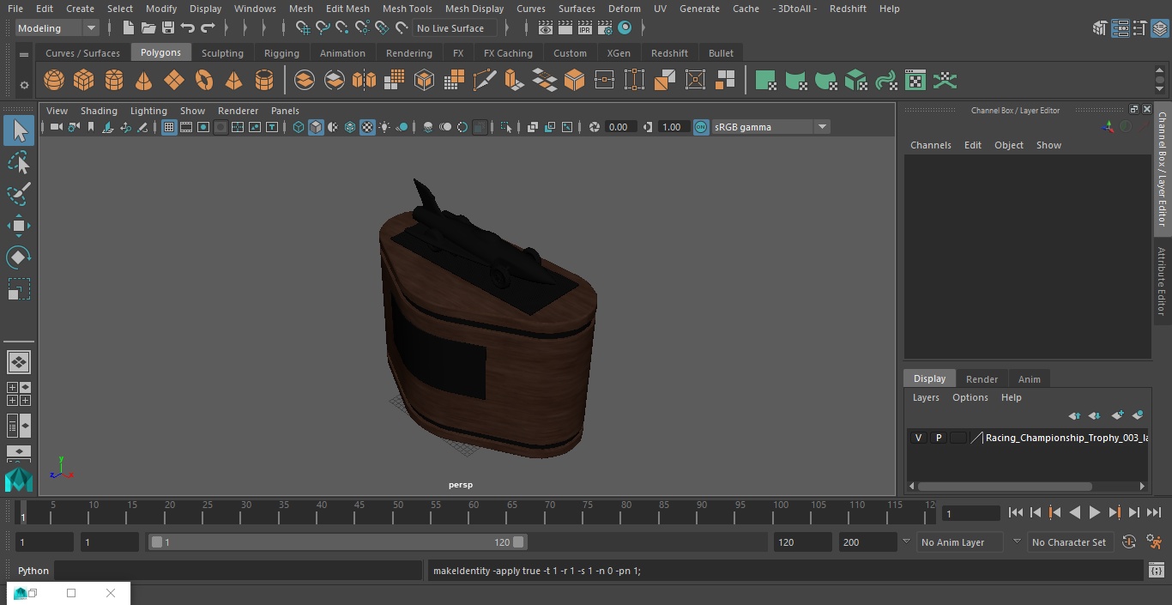
Task: Click the Save Scene icon
Action: (168, 28)
